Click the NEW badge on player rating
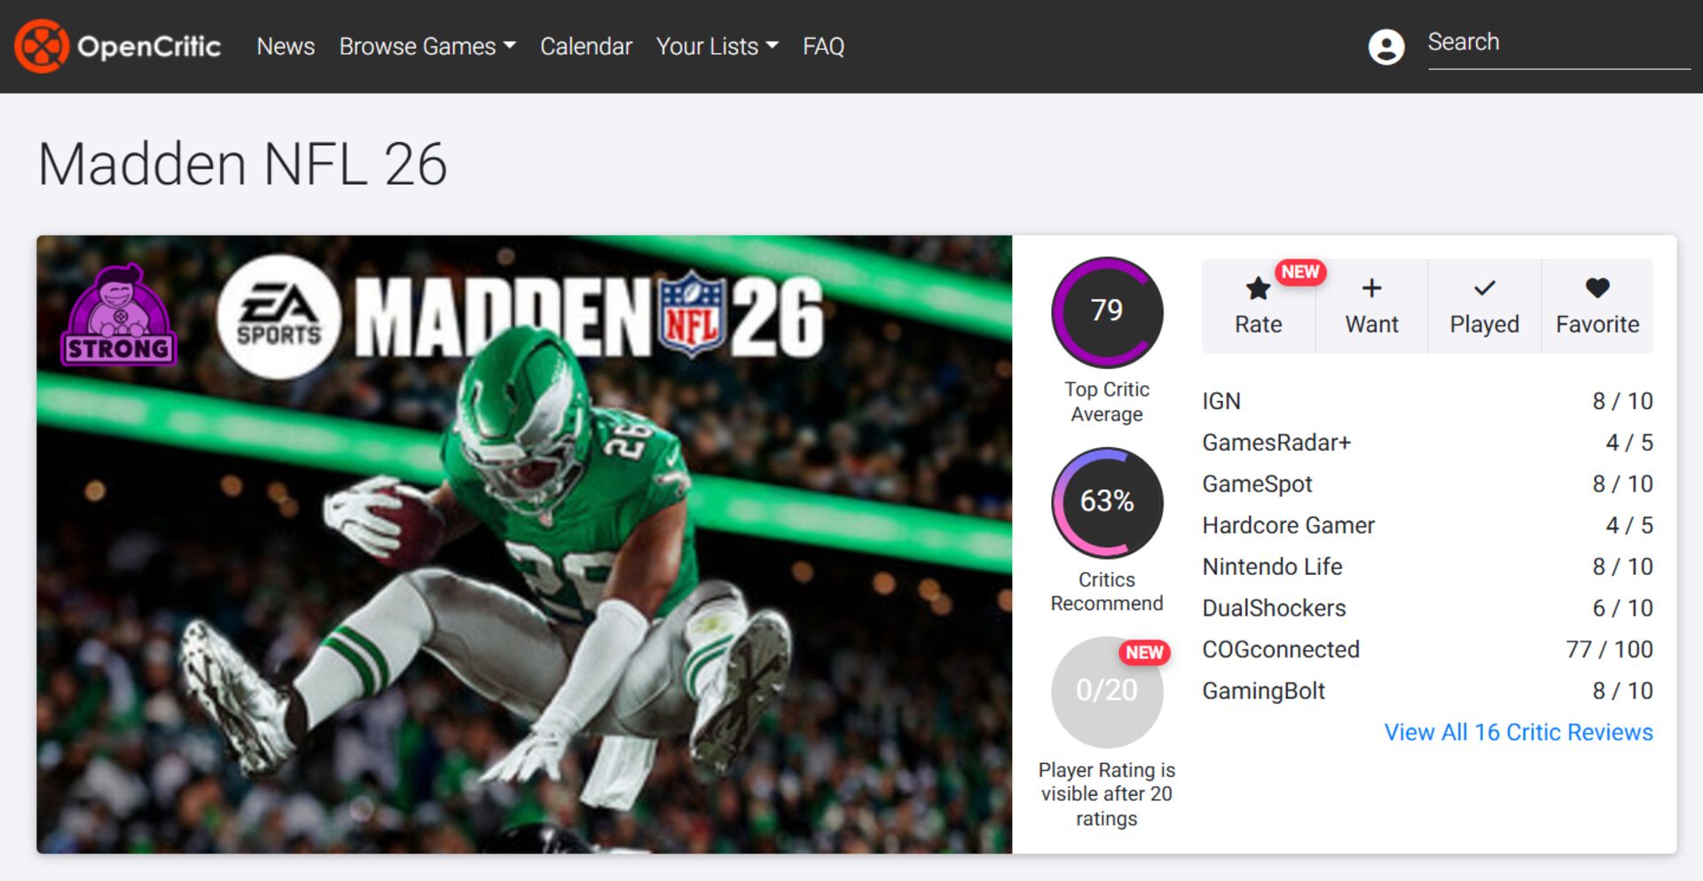Viewport: 1703px width, 881px height. (x=1144, y=652)
